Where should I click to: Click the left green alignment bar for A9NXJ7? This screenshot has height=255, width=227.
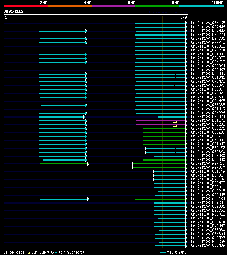(x=65, y=164)
